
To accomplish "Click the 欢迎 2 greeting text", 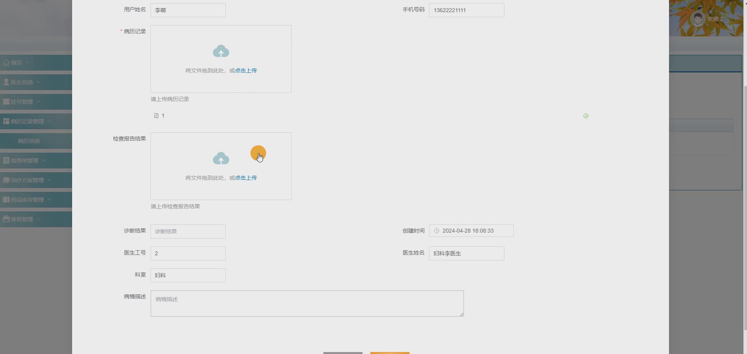I will pos(715,19).
